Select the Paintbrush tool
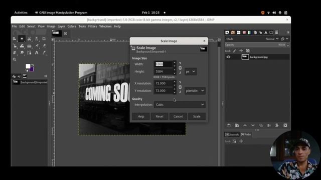The image size is (321, 180). 37,45
